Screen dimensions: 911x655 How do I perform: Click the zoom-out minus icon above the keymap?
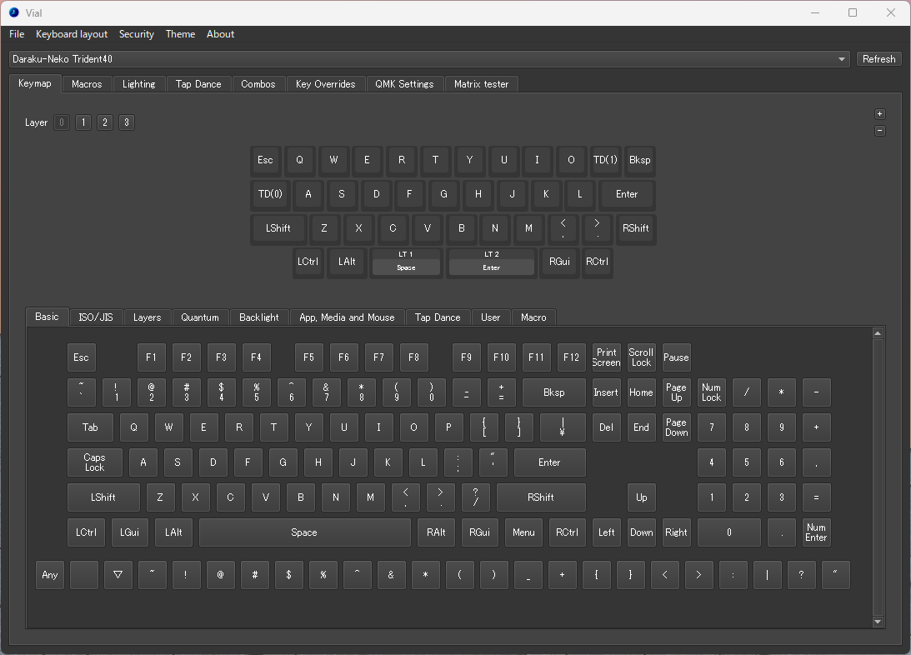tap(879, 130)
